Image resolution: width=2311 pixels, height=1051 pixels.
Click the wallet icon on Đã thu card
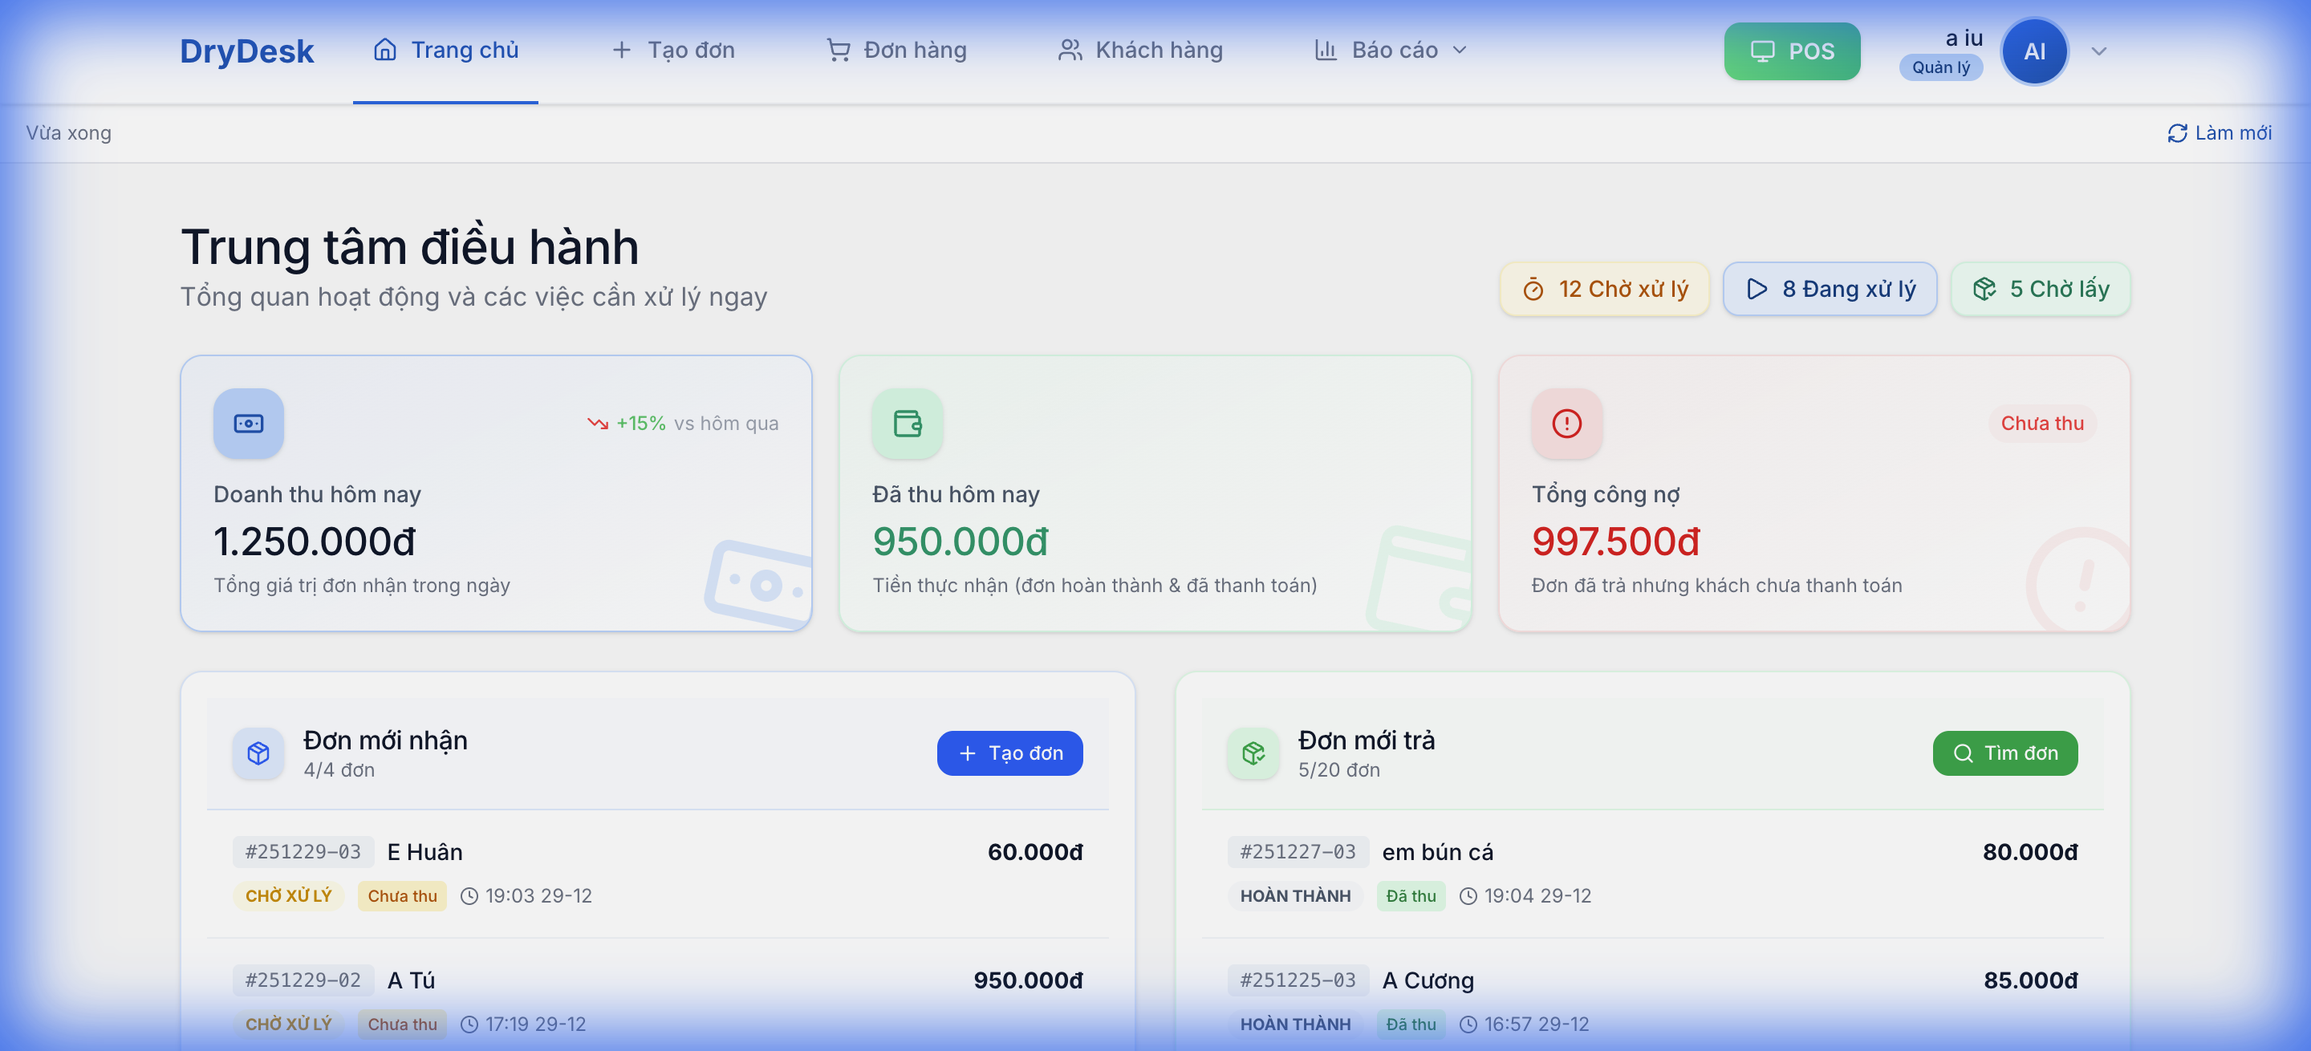pos(907,424)
